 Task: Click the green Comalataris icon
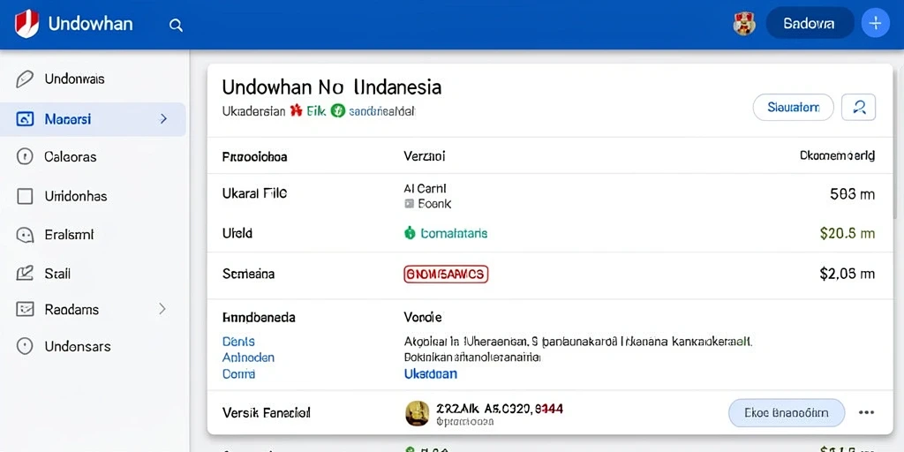[410, 233]
